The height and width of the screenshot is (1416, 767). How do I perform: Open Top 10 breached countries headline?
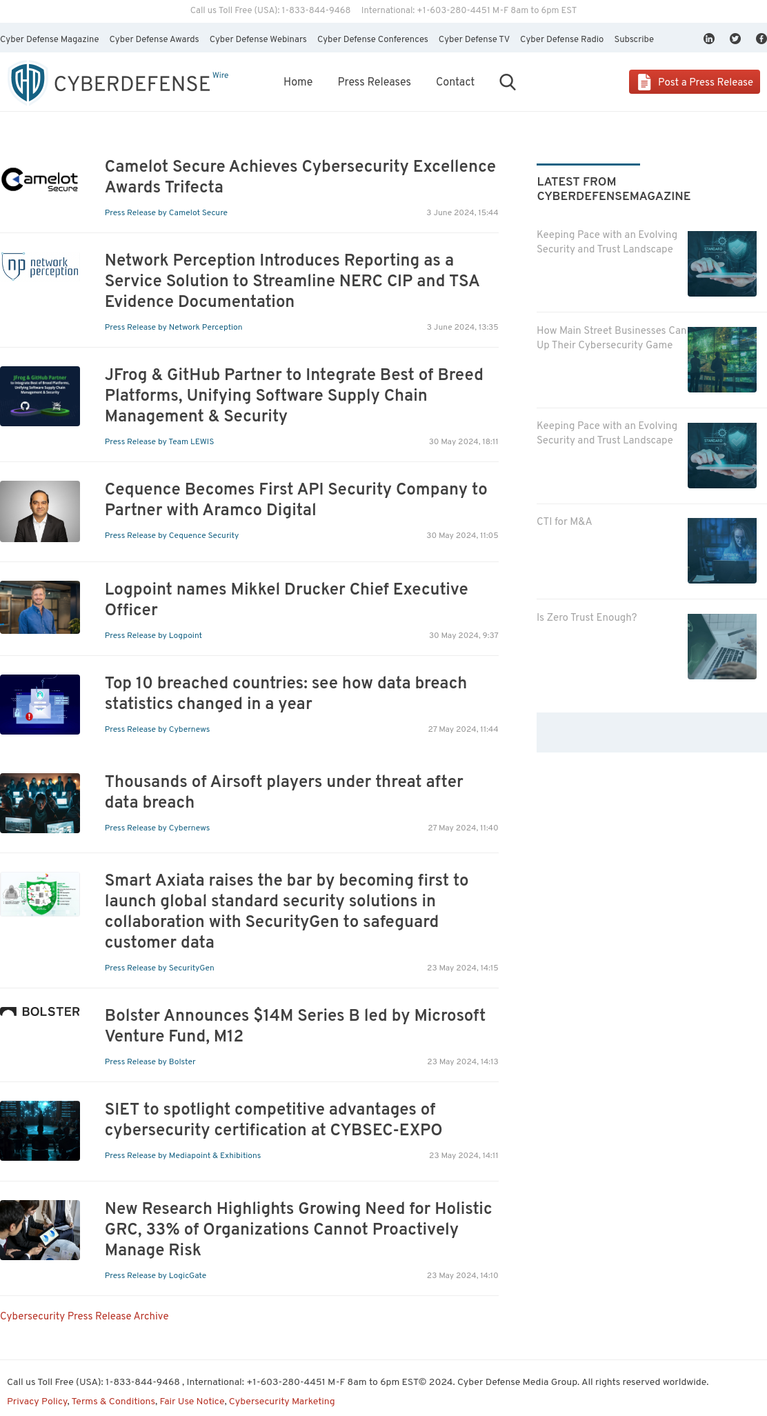tap(286, 693)
